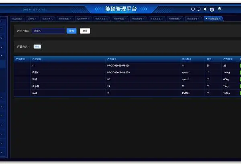The height and width of the screenshot is (164, 241).
Task: Click product number 33 in 浴缸 row
Action: [x=109, y=79]
